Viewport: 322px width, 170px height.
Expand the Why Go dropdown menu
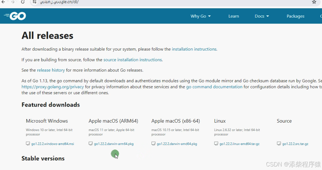[x=201, y=16]
